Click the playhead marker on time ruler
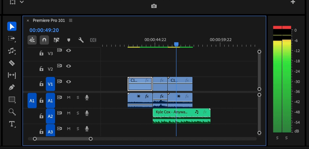309x149 pixels. click(176, 44)
